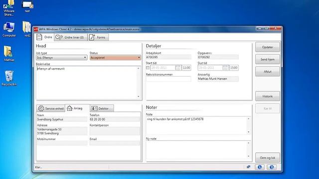The image size is (319, 179).
Task: Click the Klar... status bar text
Action: point(38,167)
